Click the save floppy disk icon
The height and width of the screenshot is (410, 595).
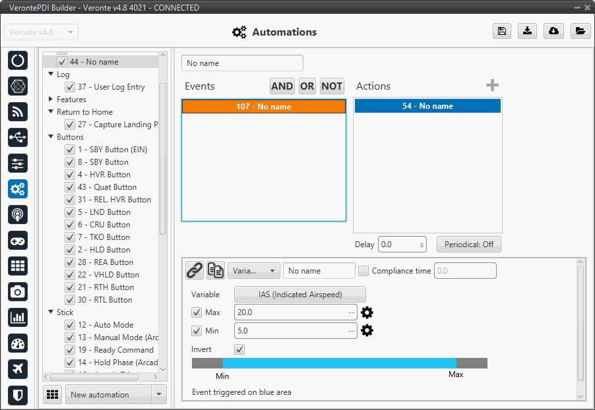(x=502, y=32)
